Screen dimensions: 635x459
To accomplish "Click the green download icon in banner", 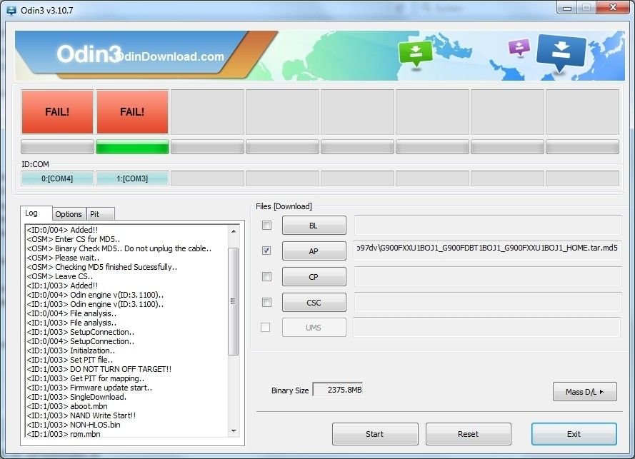I will point(416,54).
